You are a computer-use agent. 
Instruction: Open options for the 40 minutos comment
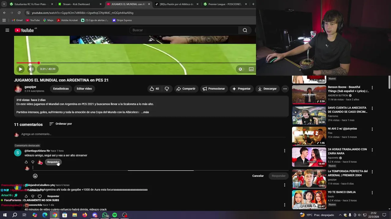284,205
